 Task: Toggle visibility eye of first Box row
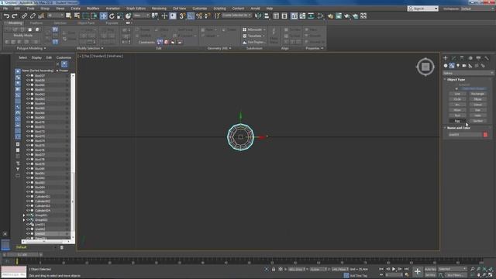[28, 76]
